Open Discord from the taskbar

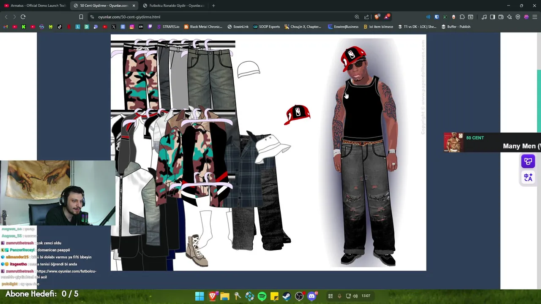(x=311, y=296)
